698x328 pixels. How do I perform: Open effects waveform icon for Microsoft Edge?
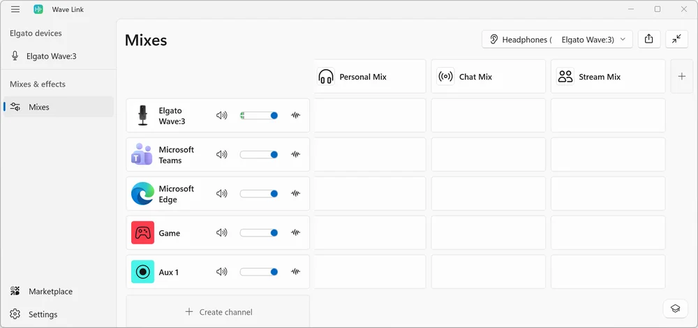pos(295,193)
